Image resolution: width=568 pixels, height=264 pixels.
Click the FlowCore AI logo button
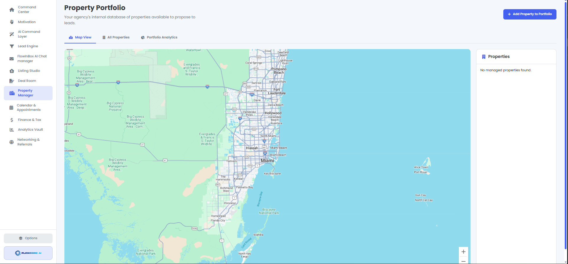pyautogui.click(x=28, y=253)
